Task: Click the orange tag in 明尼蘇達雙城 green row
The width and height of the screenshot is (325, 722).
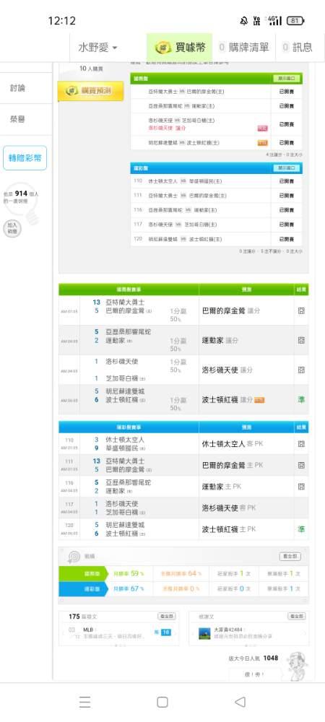Action: point(262,143)
